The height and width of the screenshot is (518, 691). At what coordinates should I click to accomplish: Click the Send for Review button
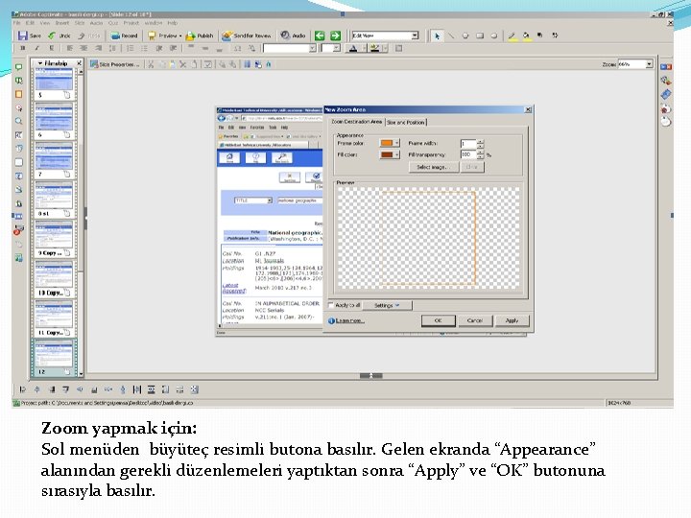tap(247, 35)
